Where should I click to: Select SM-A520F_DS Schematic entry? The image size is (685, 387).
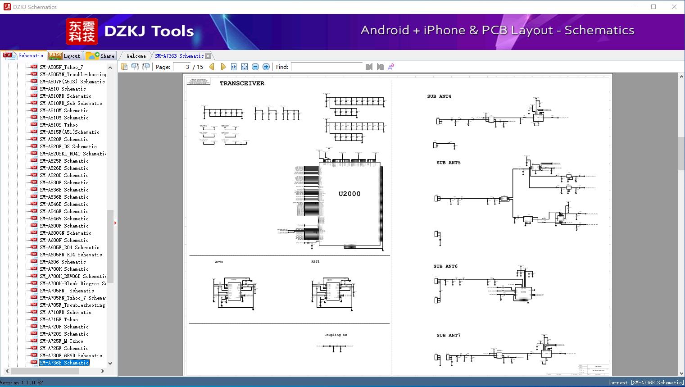click(68, 146)
